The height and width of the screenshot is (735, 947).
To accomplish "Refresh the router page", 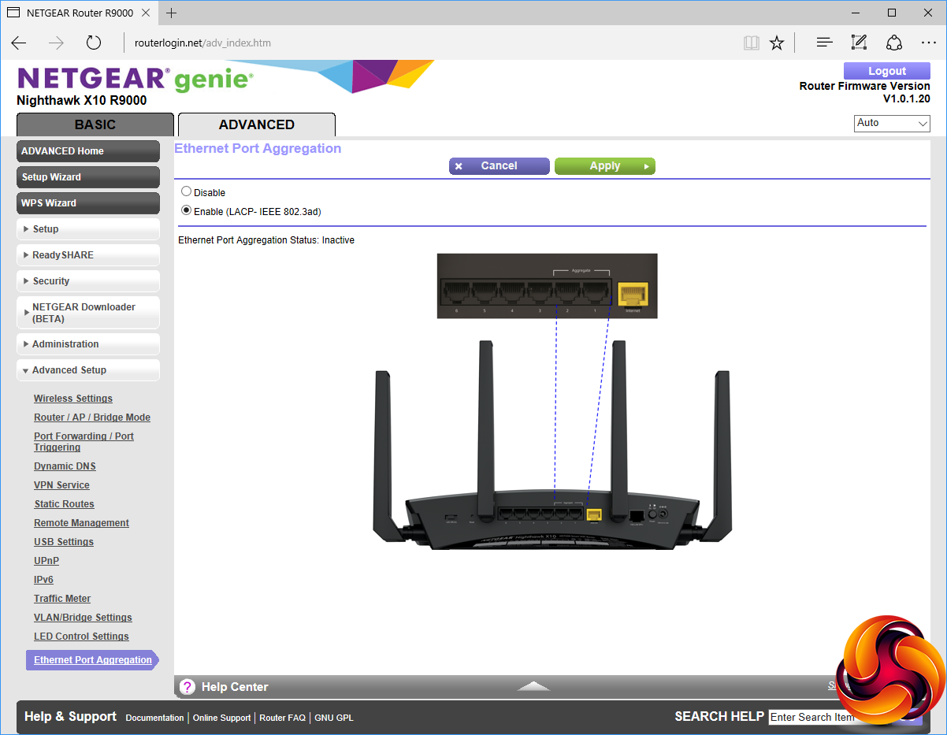I will tap(94, 43).
